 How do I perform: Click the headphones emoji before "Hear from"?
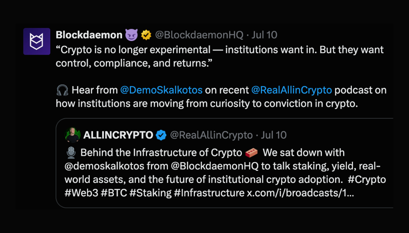click(62, 90)
